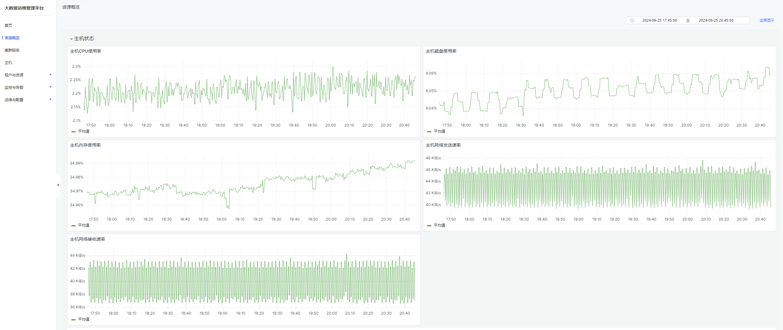Collapse the sidebar using the left arrow handle
Image resolution: width=783 pixels, height=330 pixels.
tap(58, 185)
